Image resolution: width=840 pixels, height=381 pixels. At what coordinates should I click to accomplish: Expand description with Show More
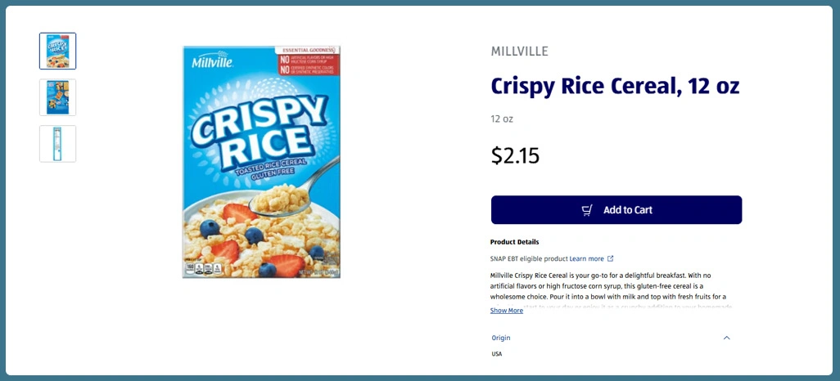(506, 311)
